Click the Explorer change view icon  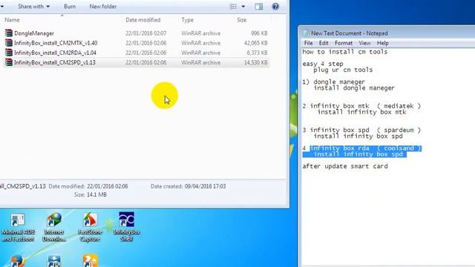(233, 7)
